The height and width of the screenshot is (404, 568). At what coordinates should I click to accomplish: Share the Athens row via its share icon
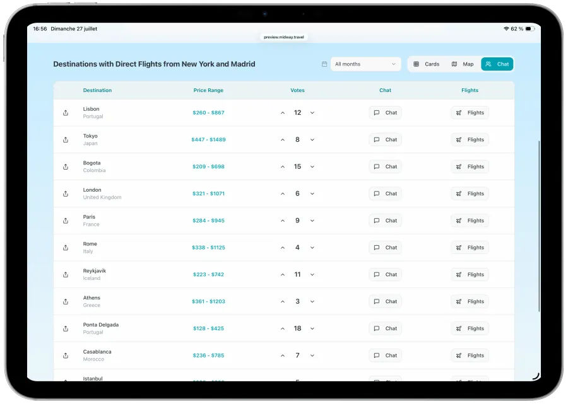pos(65,301)
